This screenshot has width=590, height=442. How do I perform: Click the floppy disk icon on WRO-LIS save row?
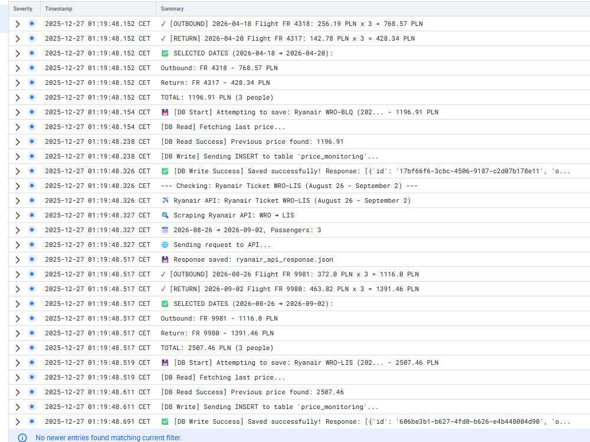pyautogui.click(x=165, y=362)
